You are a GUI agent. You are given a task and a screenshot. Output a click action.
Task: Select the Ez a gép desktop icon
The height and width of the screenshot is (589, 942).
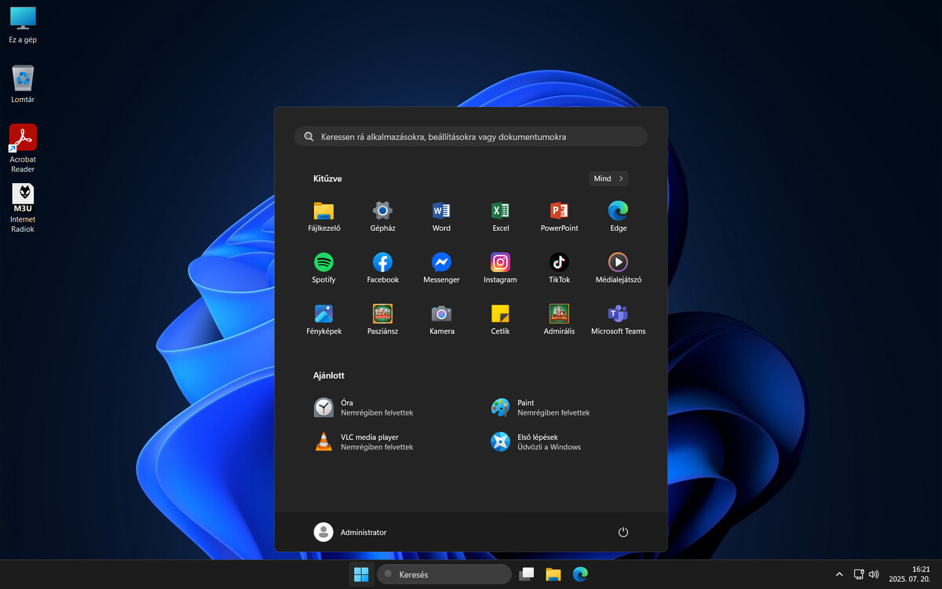[23, 24]
